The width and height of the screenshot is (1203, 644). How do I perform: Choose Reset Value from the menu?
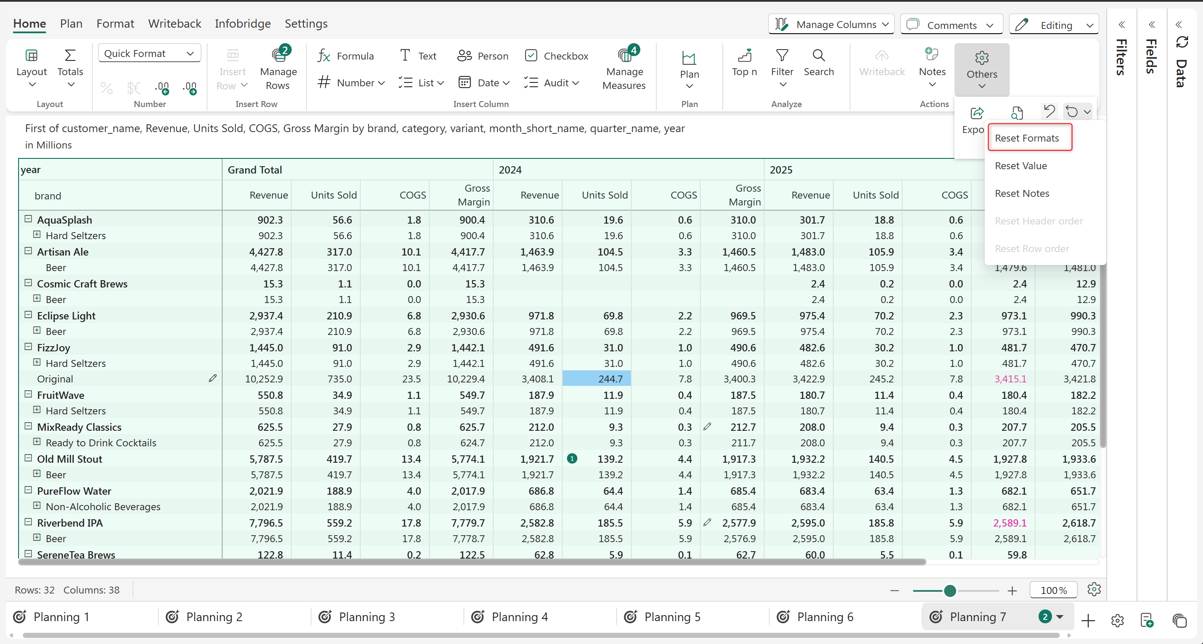coord(1020,166)
